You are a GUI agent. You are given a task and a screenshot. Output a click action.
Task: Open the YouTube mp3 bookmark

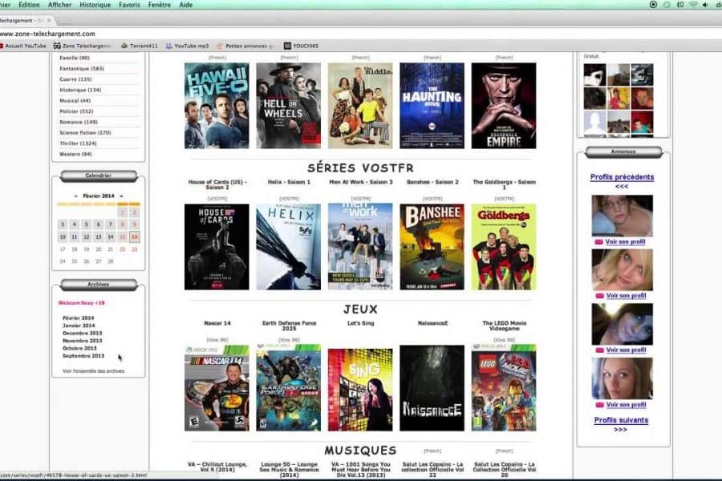191,46
